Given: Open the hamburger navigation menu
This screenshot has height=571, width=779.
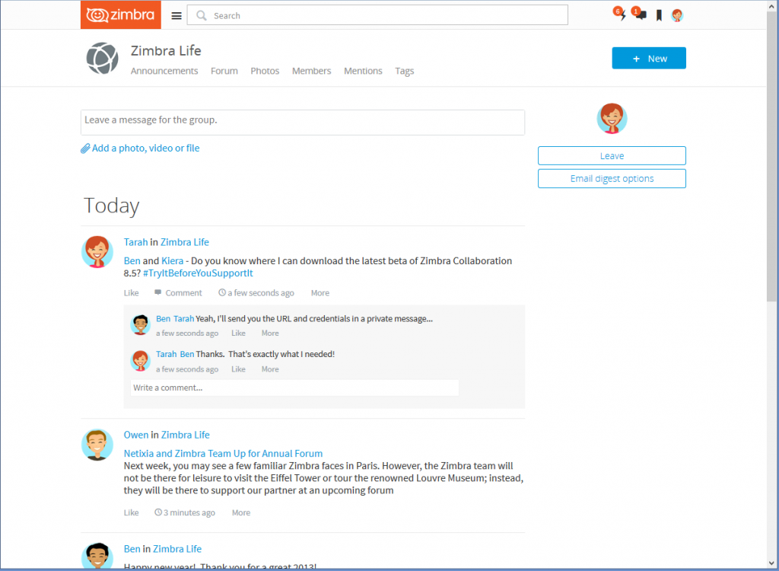Looking at the screenshot, I should coord(176,16).
